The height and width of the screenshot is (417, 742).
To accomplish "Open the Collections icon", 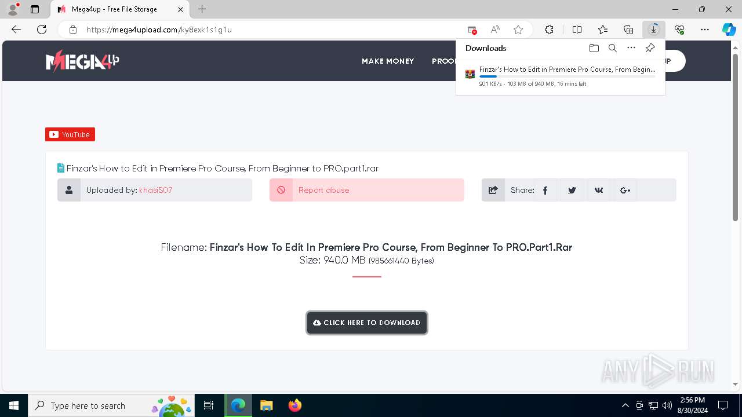I will 628,30.
